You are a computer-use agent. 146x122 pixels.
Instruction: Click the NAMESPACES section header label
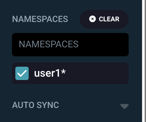click(40, 19)
